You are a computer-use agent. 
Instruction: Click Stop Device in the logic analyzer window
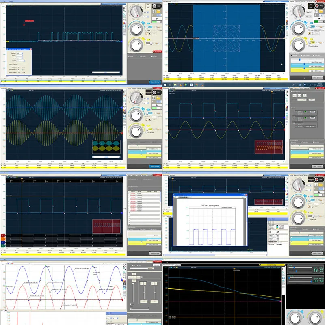pos(155,253)
